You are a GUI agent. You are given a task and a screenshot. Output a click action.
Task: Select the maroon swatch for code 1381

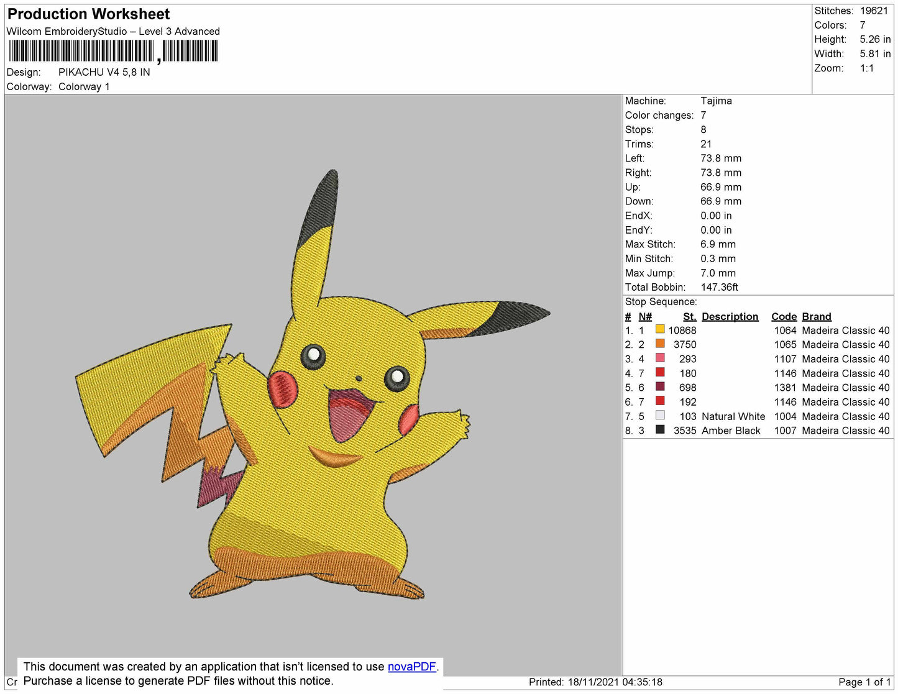(660, 387)
